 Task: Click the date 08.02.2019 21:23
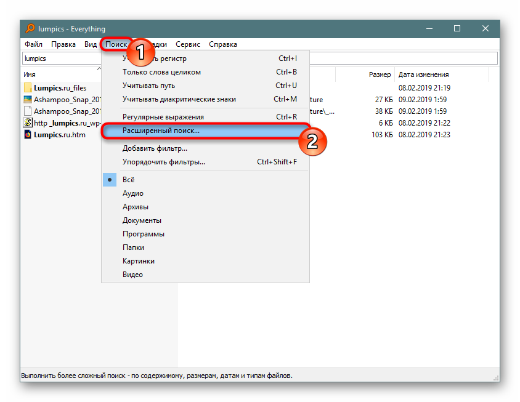[425, 135]
